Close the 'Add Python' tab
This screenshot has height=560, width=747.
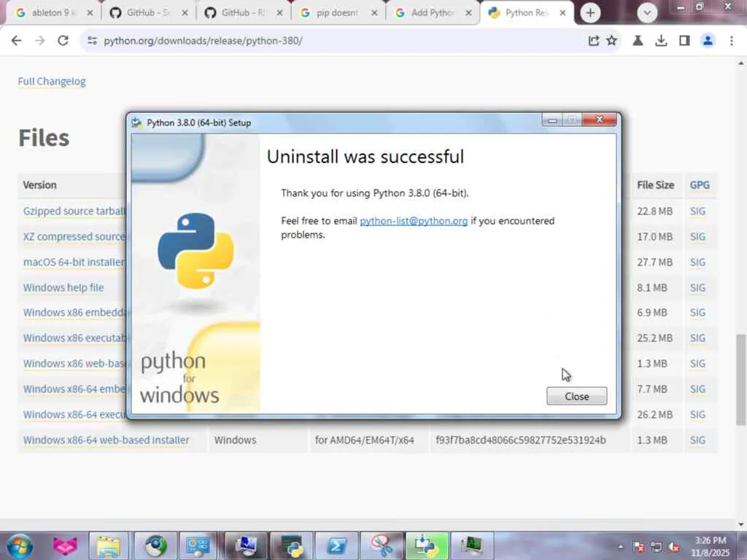pyautogui.click(x=469, y=13)
